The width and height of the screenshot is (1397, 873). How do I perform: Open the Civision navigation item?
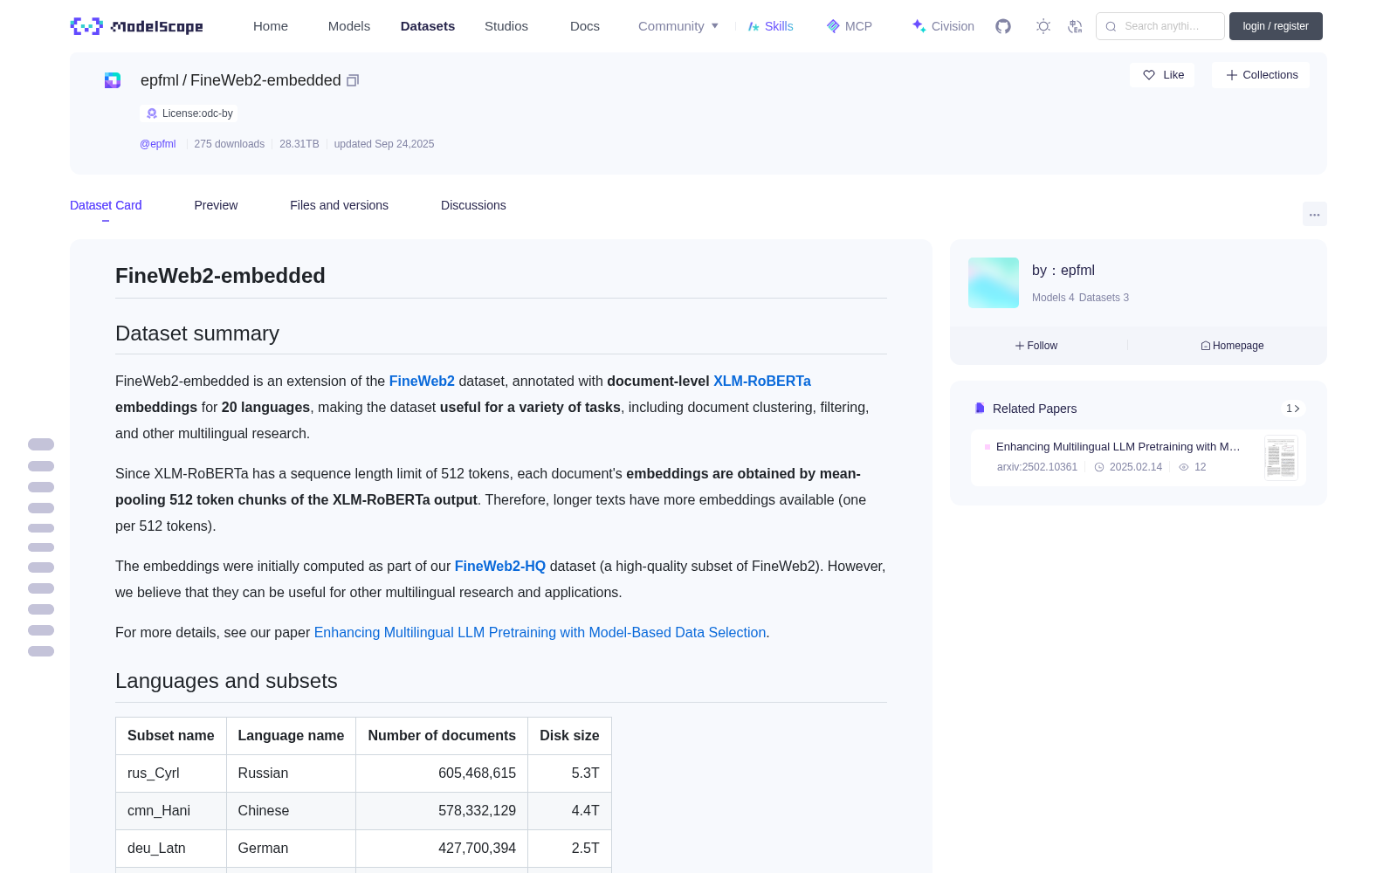(x=943, y=26)
